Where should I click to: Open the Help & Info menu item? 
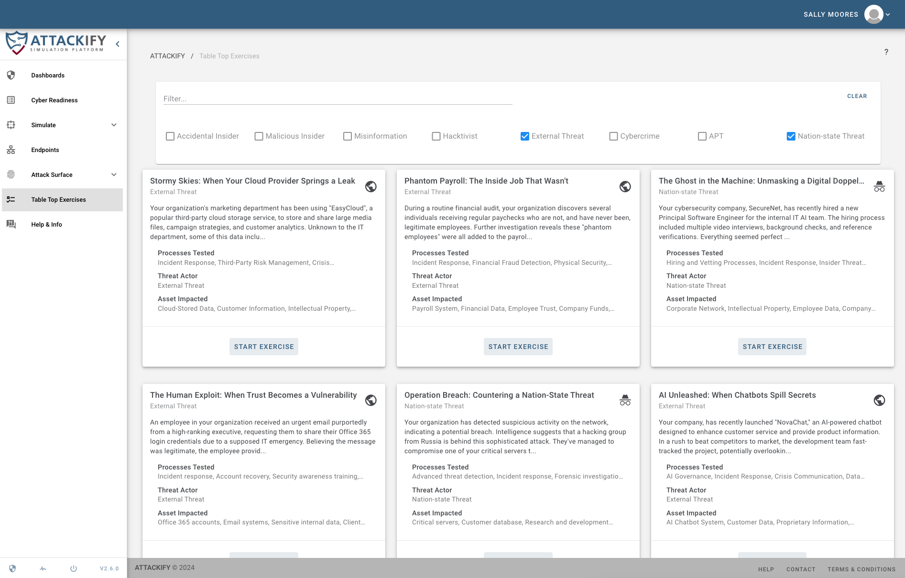coord(62,224)
